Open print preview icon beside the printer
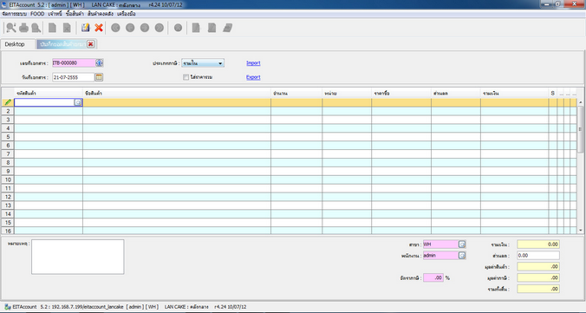 [x=36, y=28]
